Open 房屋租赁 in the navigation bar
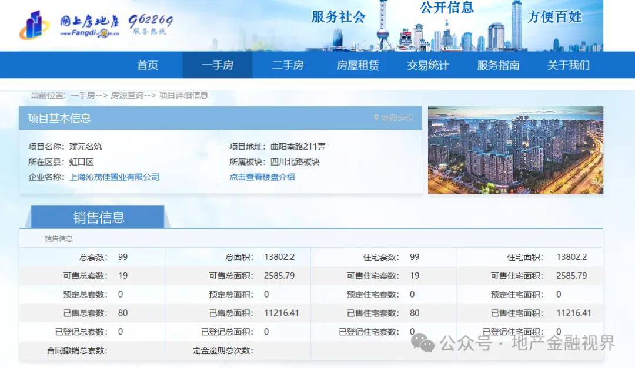 coord(357,65)
